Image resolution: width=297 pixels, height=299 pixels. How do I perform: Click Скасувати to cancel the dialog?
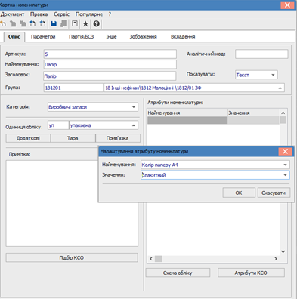tap(274, 193)
